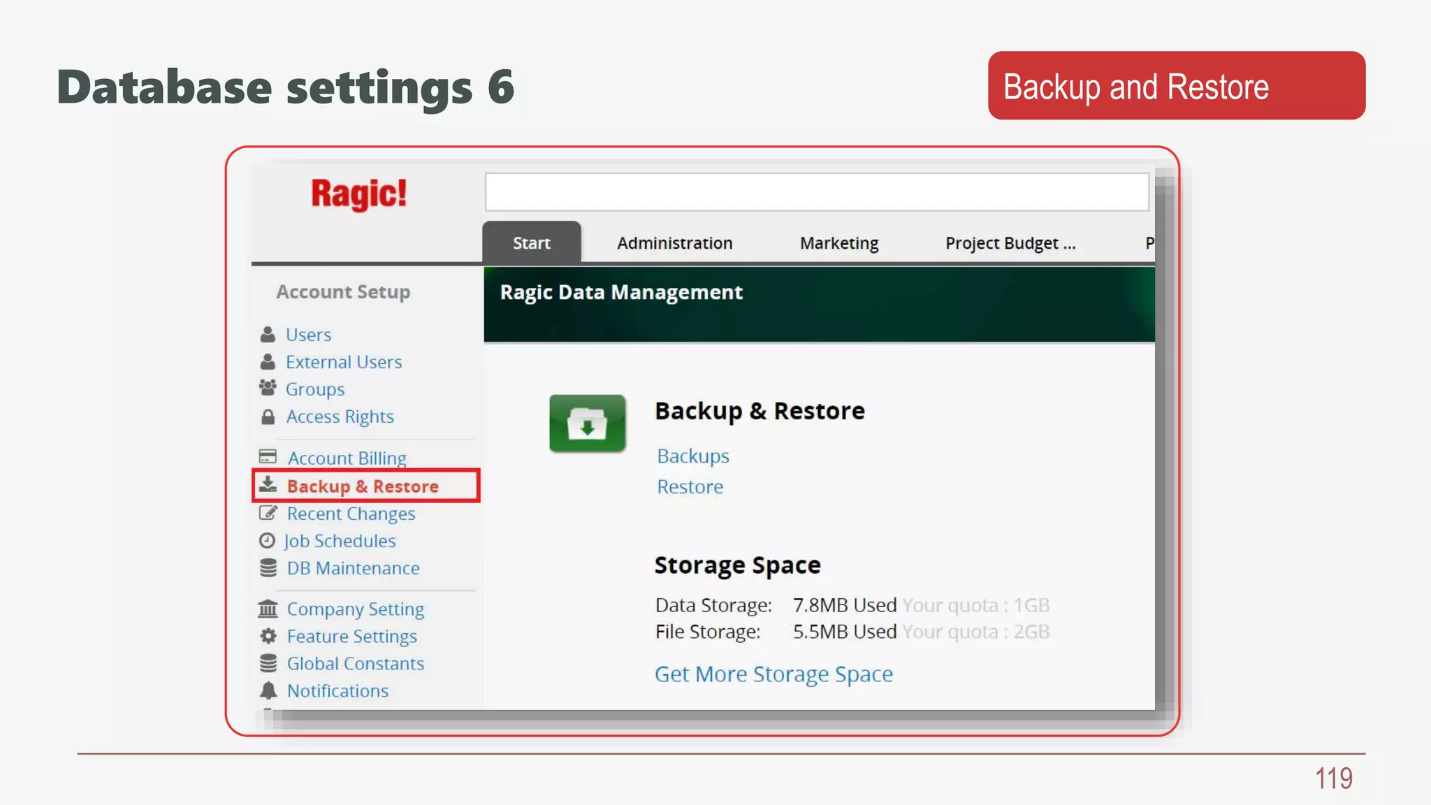Open the External Users link
The width and height of the screenshot is (1431, 805).
(x=344, y=361)
